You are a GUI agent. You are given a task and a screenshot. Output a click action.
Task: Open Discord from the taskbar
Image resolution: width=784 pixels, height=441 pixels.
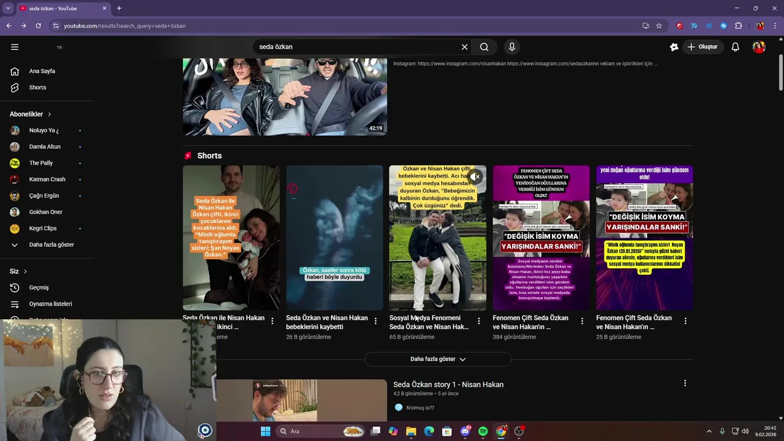coord(465,431)
